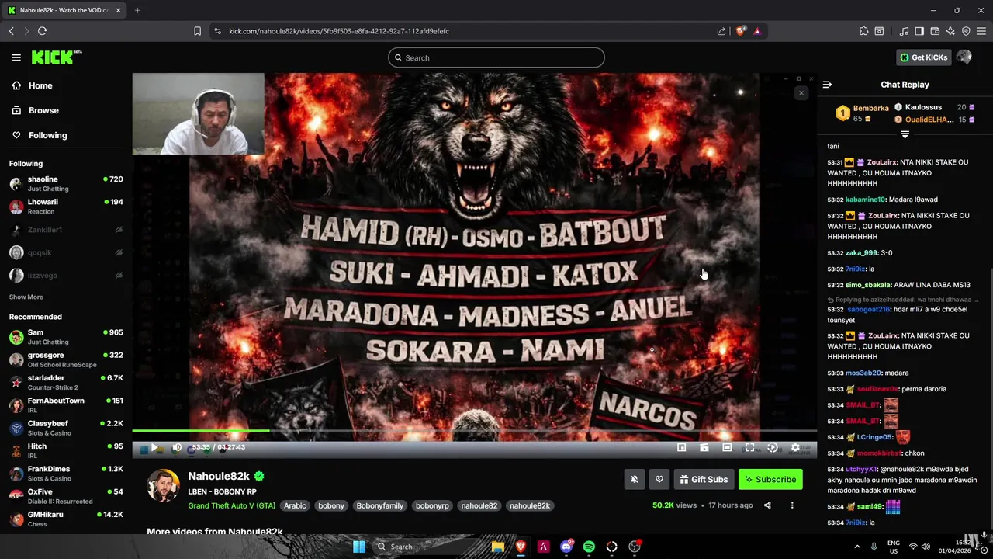Viewport: 993px width, 559px height.
Task: Click the Nahoule82k streamer avatar
Action: [163, 486]
